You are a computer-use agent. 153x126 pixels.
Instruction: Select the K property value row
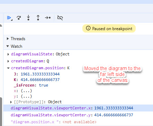(37, 80)
